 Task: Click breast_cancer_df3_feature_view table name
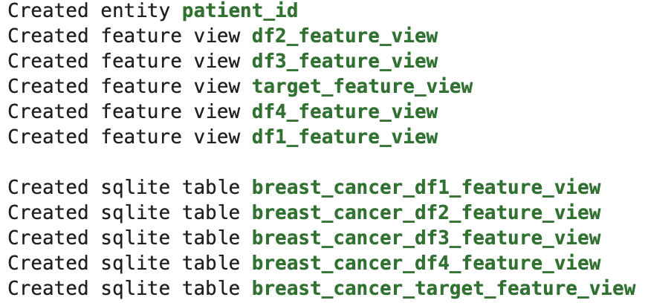coord(426,238)
